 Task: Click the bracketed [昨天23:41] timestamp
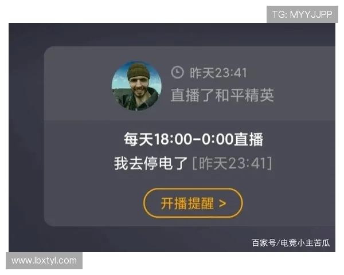pyautogui.click(x=232, y=163)
